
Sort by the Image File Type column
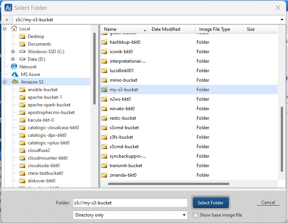point(214,29)
